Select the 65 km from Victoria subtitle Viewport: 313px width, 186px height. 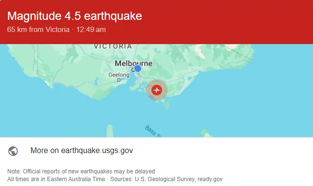coord(38,30)
